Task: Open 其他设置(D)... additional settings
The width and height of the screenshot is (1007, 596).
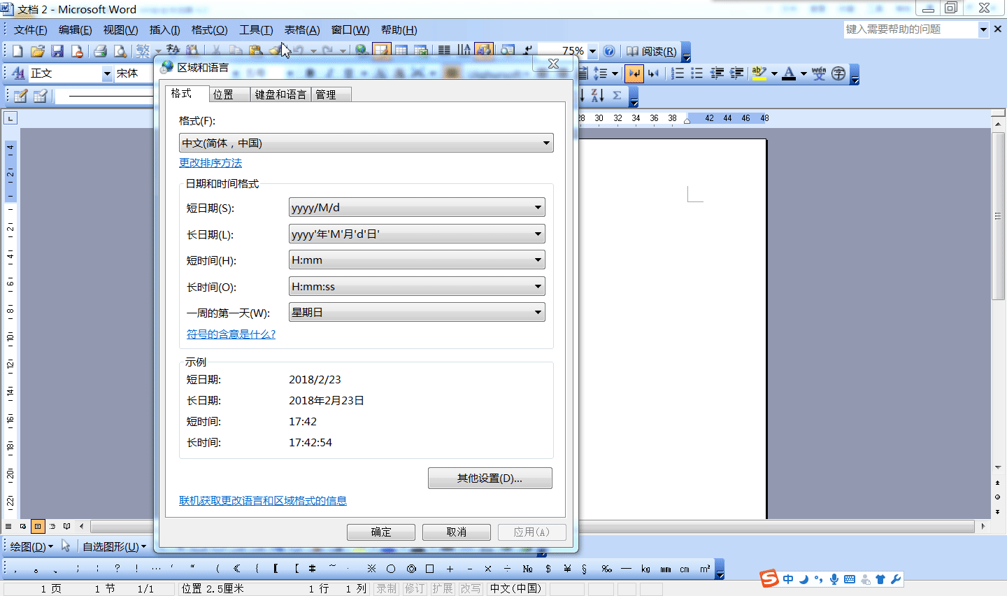Action: (490, 478)
